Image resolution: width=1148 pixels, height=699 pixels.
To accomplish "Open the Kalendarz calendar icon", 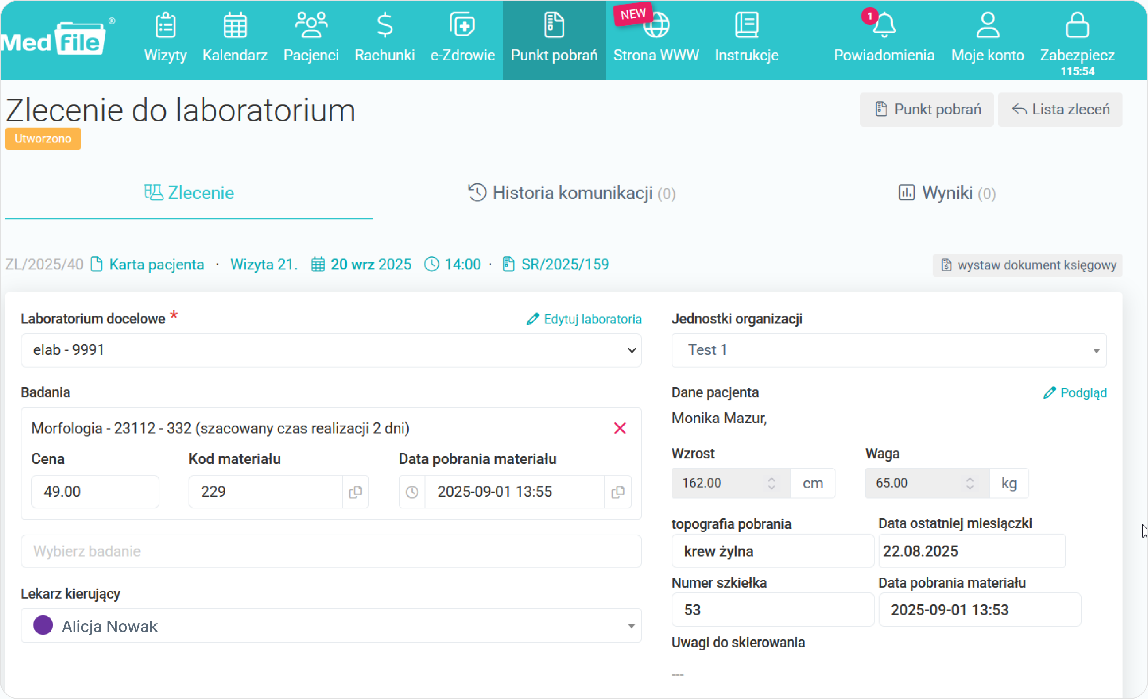I will point(235,26).
